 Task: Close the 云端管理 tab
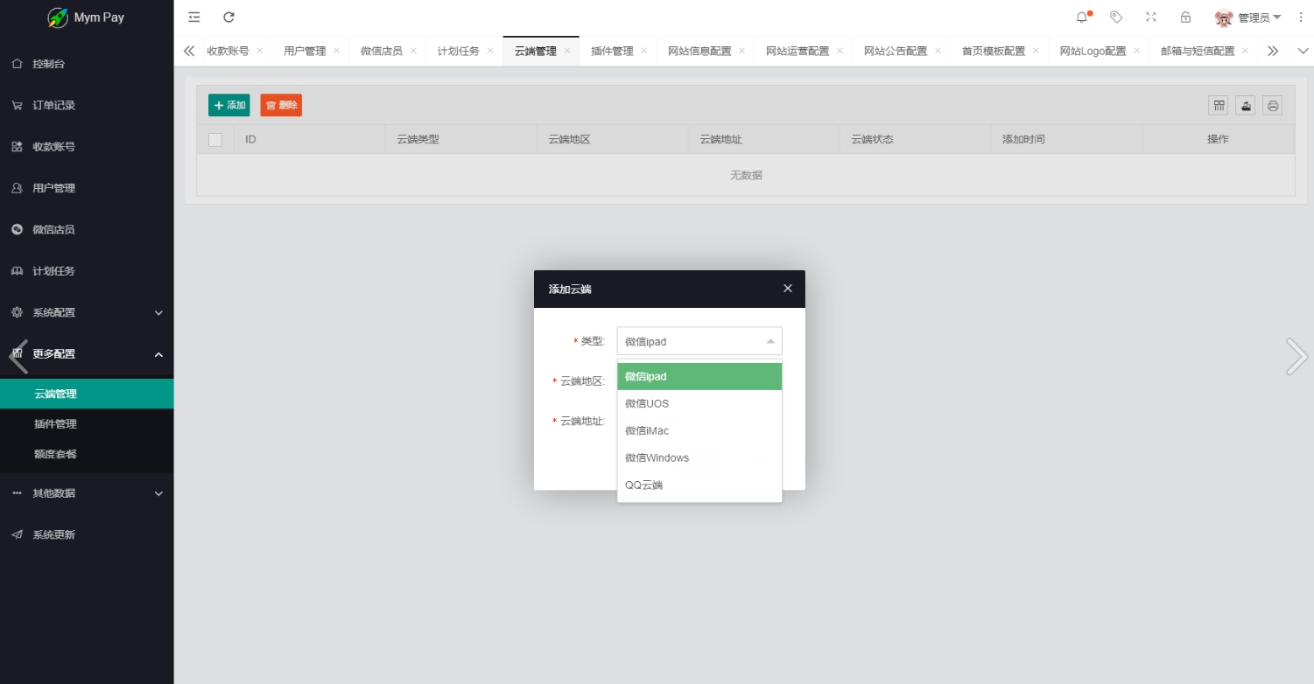tap(567, 51)
